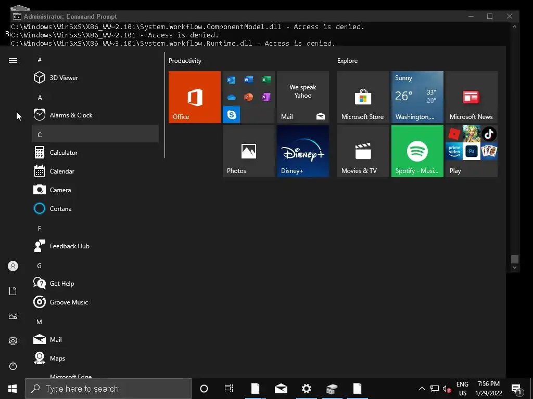The width and height of the screenshot is (533, 399).
Task: Open the Weather tile for Washington
Action: tap(417, 97)
